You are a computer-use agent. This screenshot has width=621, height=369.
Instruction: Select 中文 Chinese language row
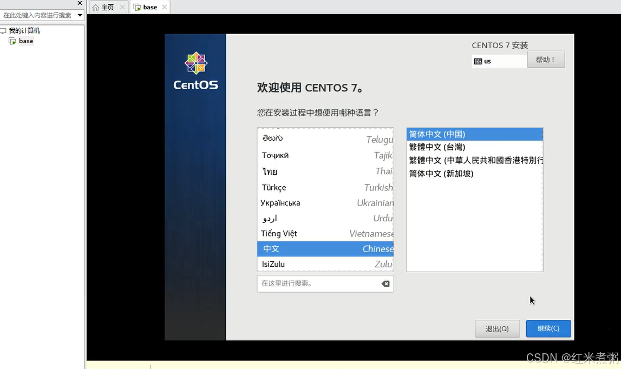(x=325, y=249)
